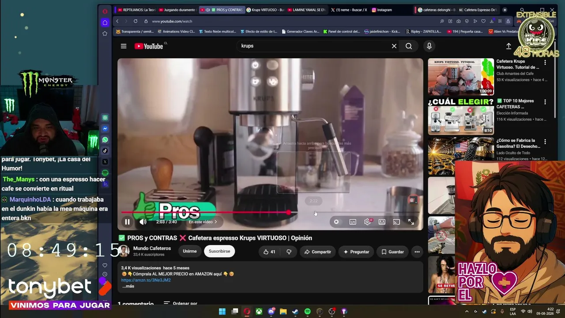The width and height of the screenshot is (565, 318).
Task: Open options for TOP 10 Mejores CAFETERAS
Action: pos(545,102)
